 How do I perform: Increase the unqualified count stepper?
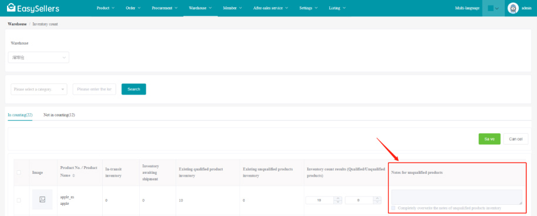(377, 198)
